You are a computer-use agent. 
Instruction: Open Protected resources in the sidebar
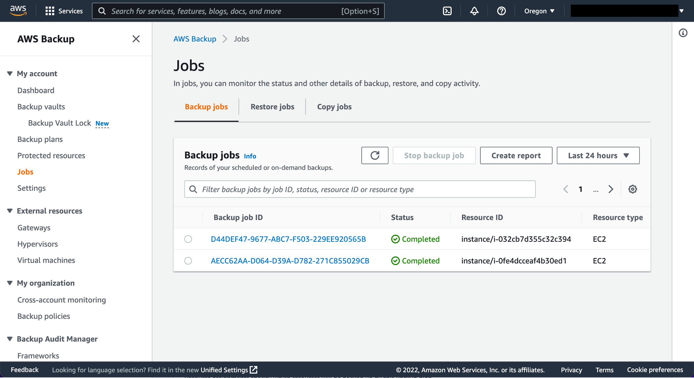51,155
